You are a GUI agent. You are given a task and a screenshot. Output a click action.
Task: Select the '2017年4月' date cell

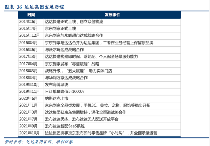[31, 64]
